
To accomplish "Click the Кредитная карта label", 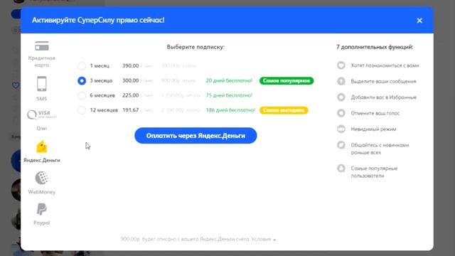I will [x=42, y=62].
